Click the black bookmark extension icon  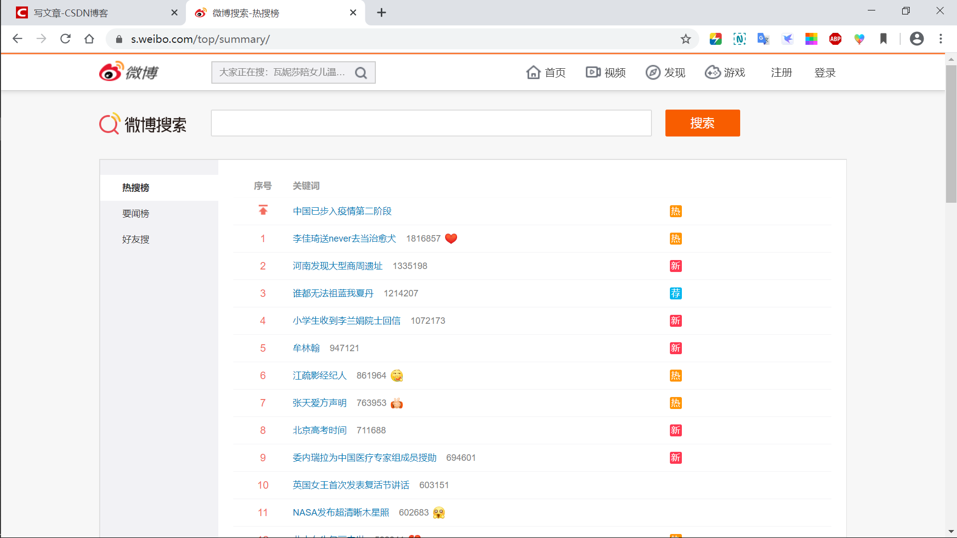point(883,39)
